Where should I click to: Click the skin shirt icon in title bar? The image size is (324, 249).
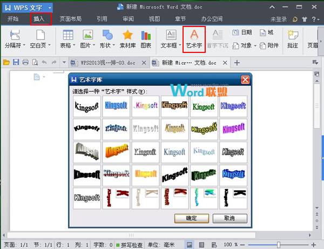[305, 19]
